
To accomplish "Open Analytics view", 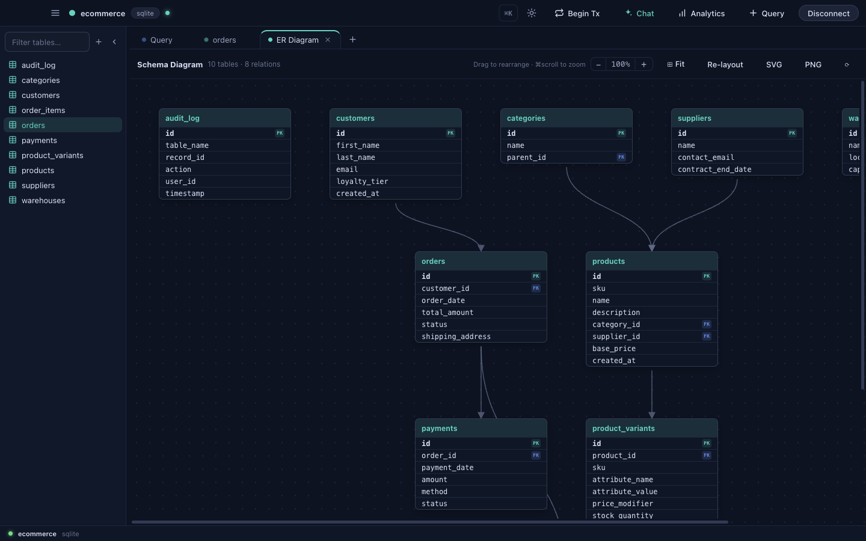I will (702, 13).
